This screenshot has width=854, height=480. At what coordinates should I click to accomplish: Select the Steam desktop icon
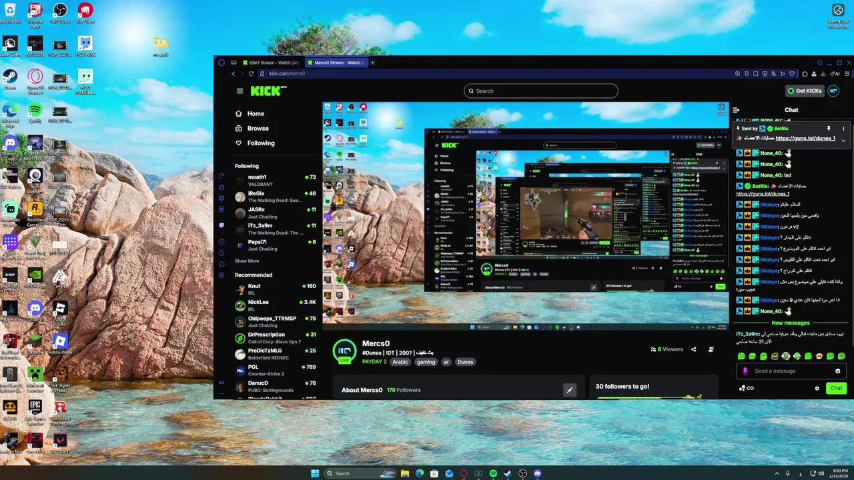pyautogui.click(x=10, y=79)
